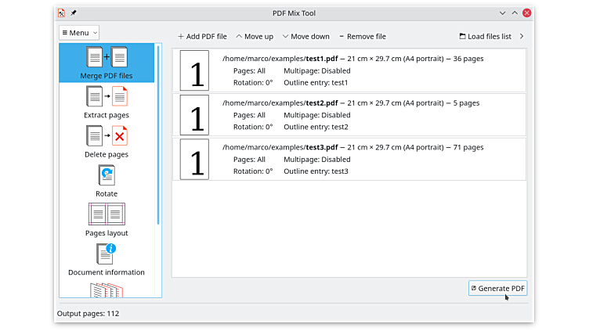Click the app icon in title bar
This screenshot has height=331, width=589.
pos(61,13)
